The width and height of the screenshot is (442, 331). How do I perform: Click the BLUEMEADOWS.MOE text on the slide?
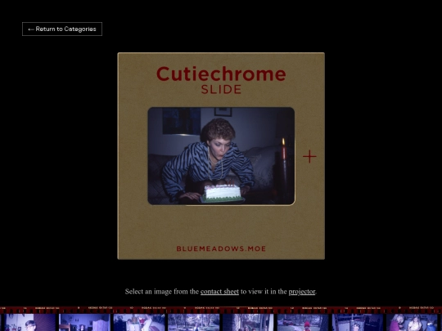pyautogui.click(x=221, y=248)
